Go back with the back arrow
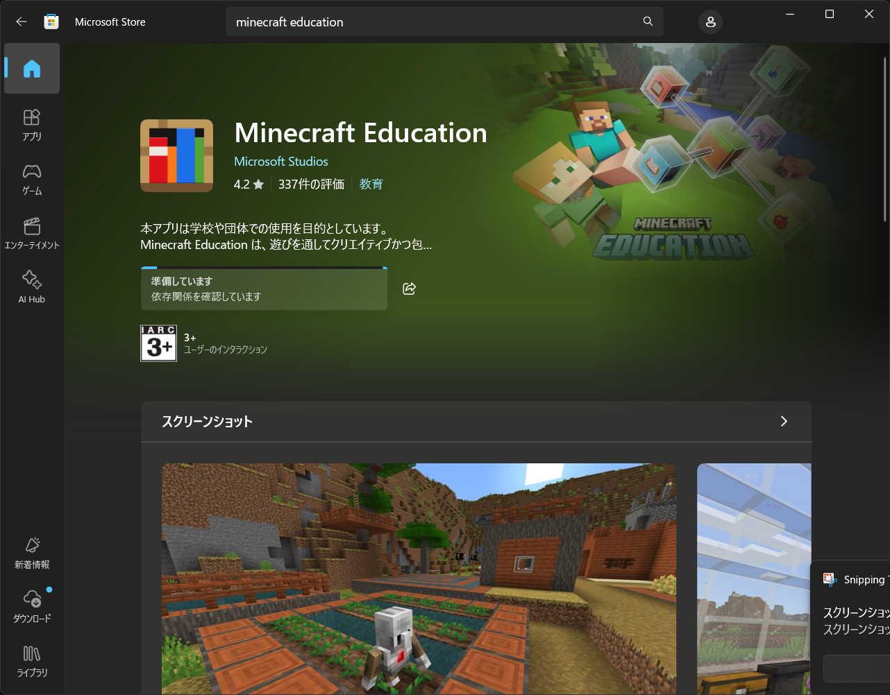Image resolution: width=890 pixels, height=695 pixels. 21,22
